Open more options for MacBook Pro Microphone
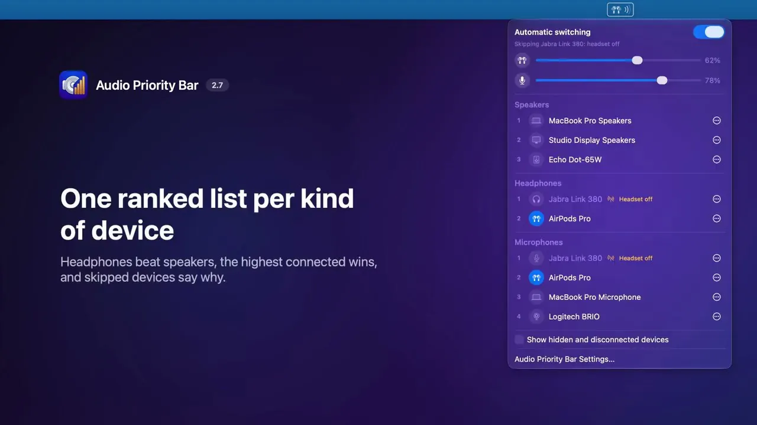 tap(717, 297)
